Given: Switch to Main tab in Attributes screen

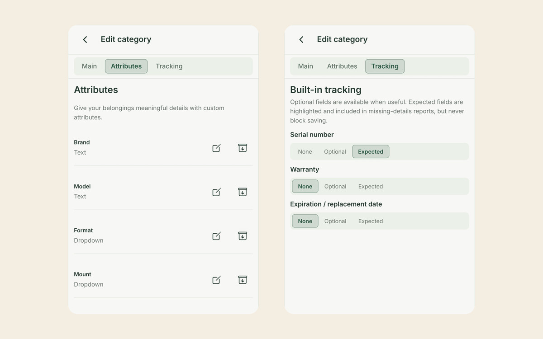Looking at the screenshot, I should pyautogui.click(x=89, y=66).
